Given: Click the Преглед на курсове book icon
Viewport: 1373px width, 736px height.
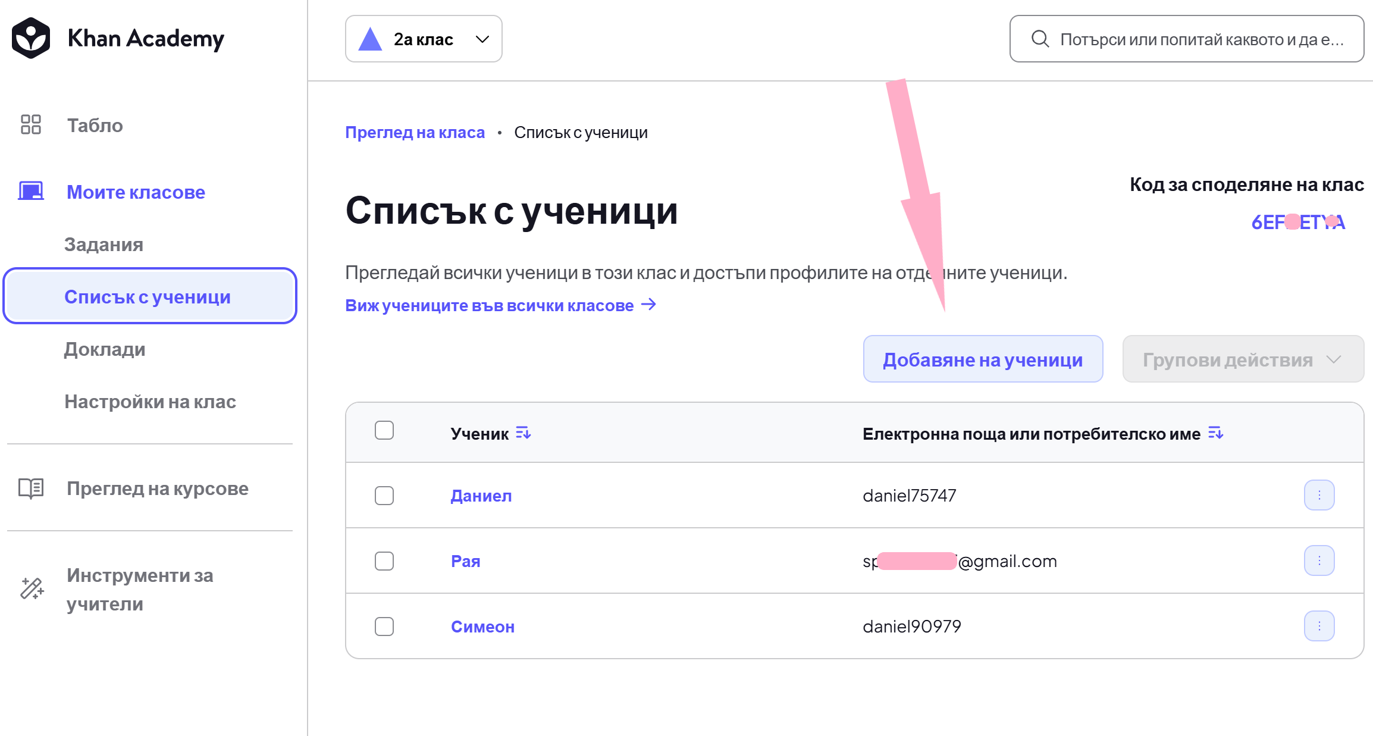Looking at the screenshot, I should point(31,488).
